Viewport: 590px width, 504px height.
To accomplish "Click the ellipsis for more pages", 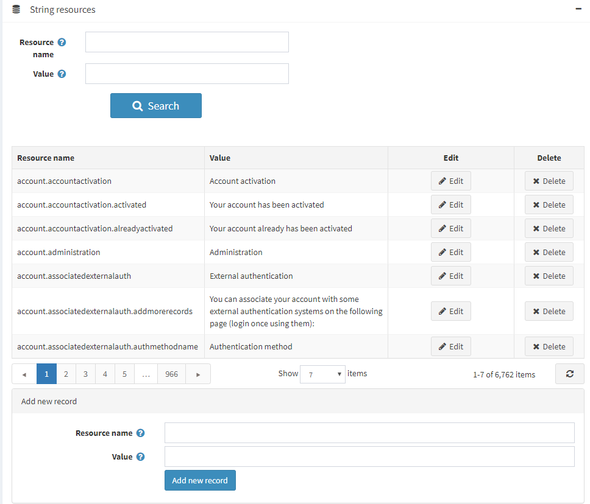I will coord(146,374).
